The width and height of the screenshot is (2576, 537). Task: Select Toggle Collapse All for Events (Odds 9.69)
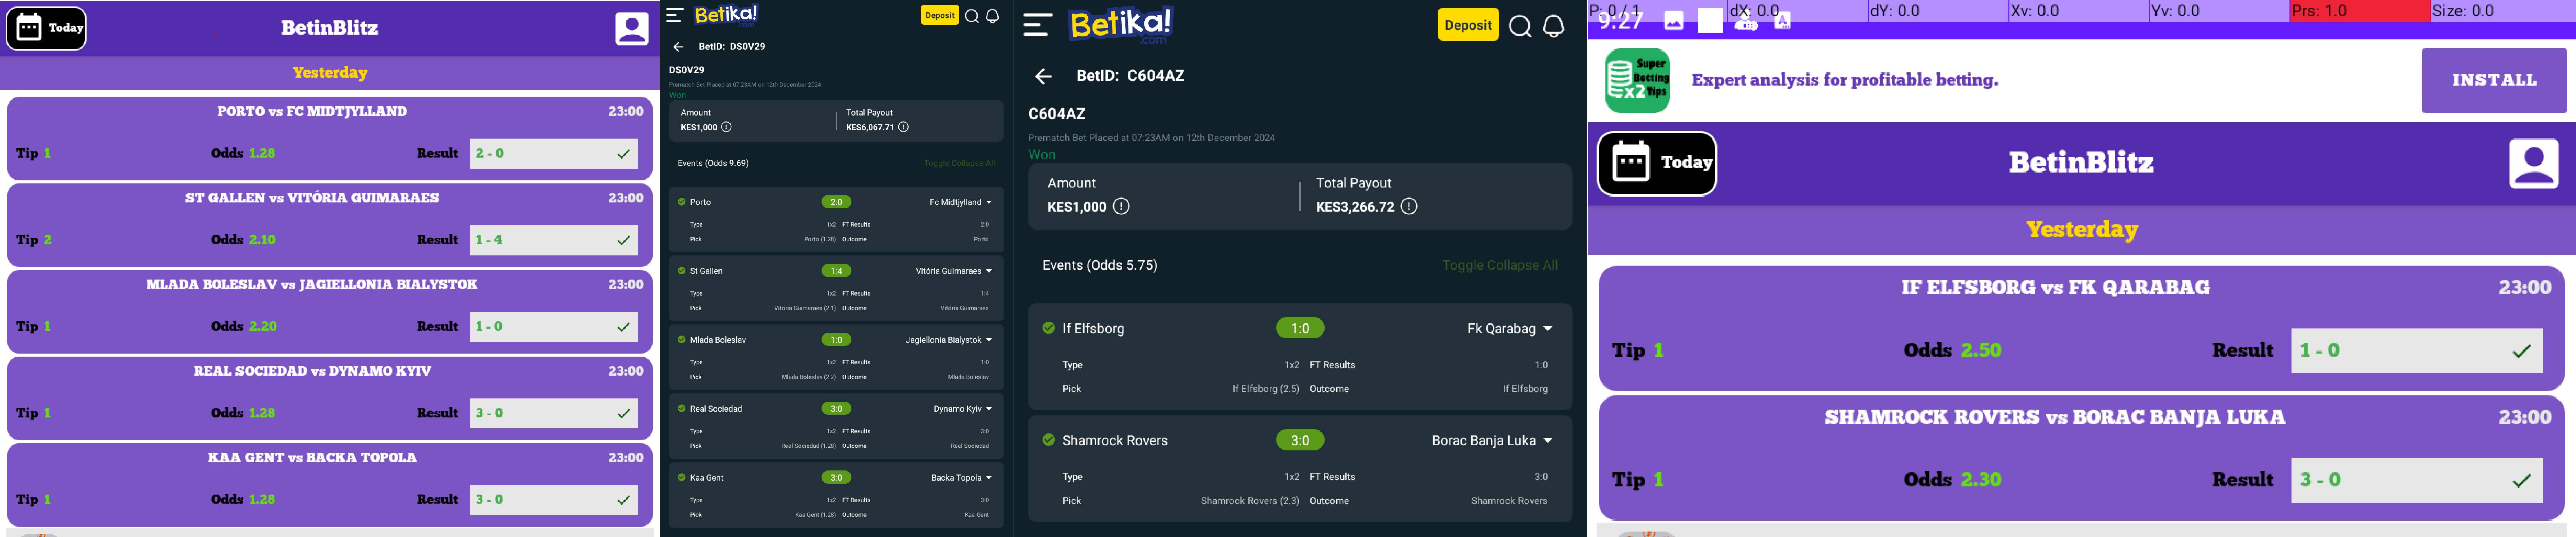(x=959, y=163)
